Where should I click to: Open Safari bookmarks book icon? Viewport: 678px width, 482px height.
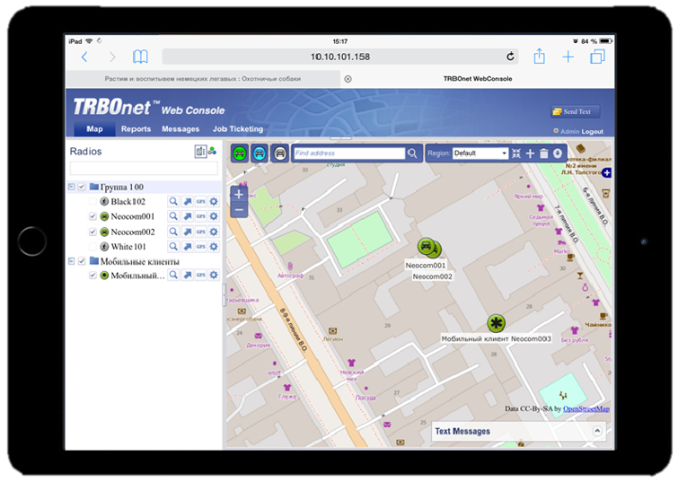140,57
